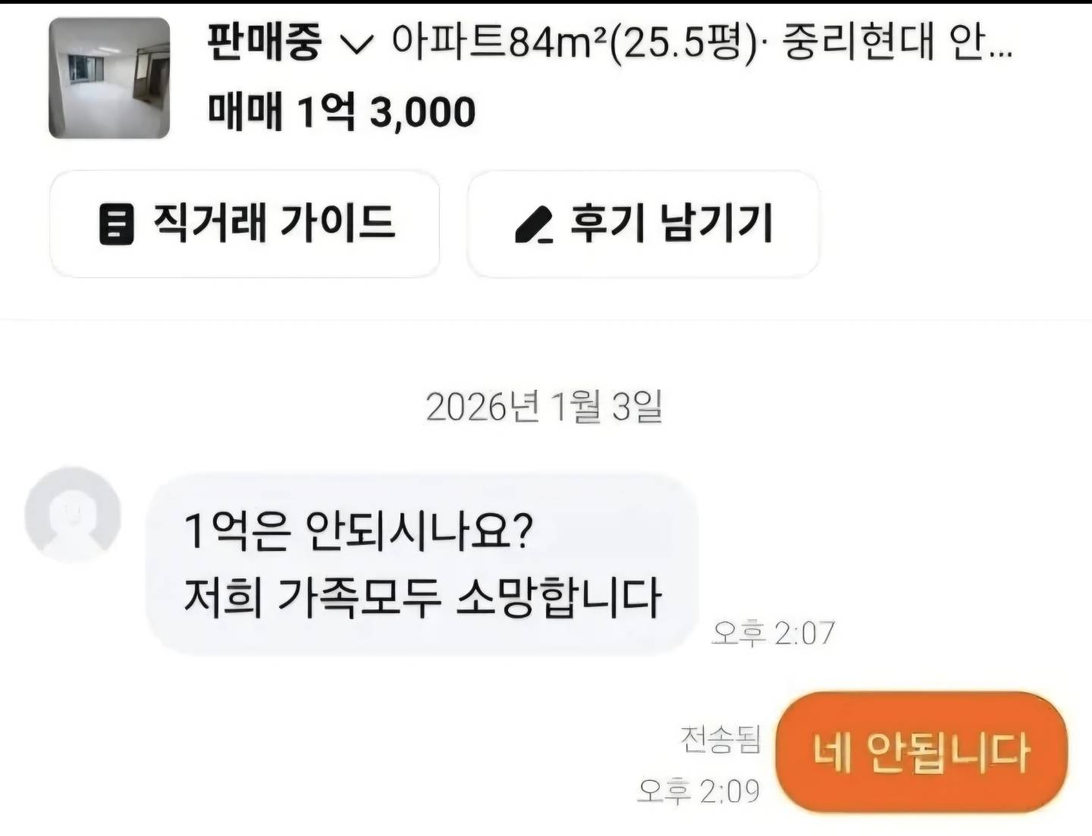Screen dimensions: 1092x836
Task: Click the 전송됨 delivery status label
Action: pos(720,739)
